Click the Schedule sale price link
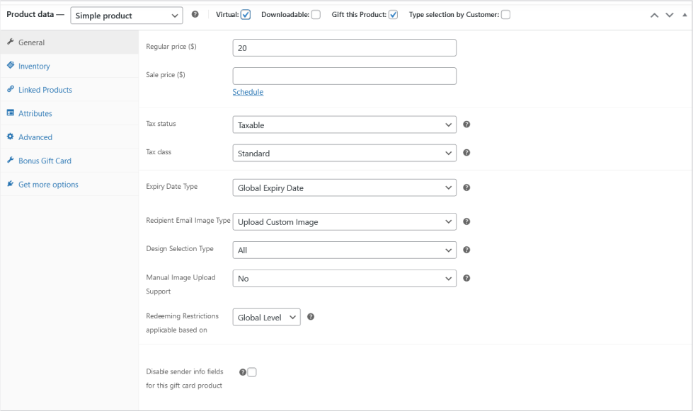Viewport: 693px width, 411px height. (248, 92)
